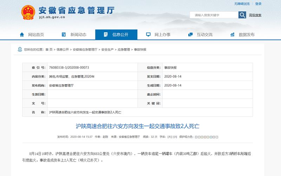Click the monitor icon beside 网上办事
281x176 pixels.
click(x=148, y=34)
